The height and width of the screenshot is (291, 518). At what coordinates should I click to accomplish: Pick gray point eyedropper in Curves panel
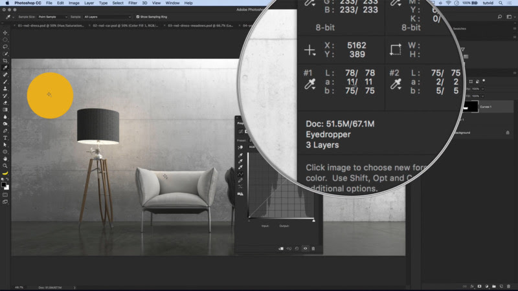(240, 161)
